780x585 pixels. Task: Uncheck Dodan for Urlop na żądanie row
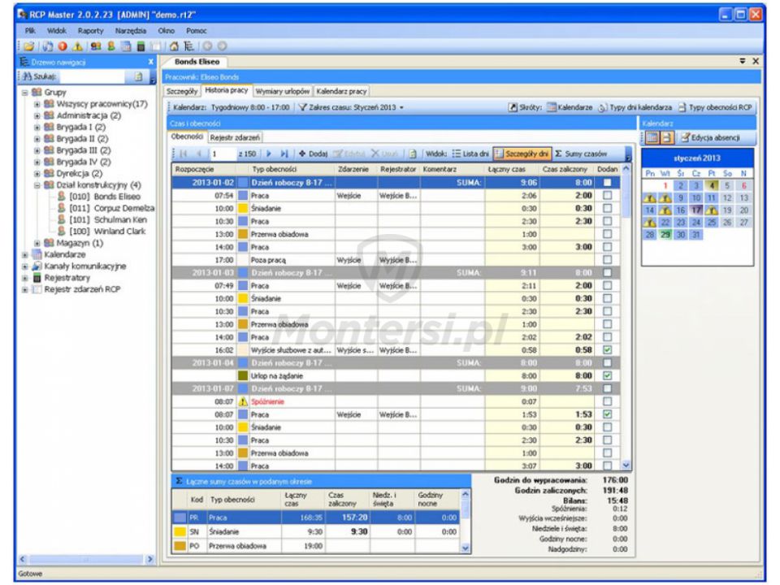[608, 376]
